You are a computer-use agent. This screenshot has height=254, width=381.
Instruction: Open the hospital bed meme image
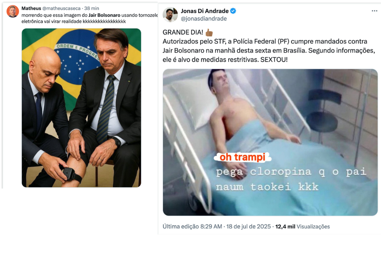270,142
